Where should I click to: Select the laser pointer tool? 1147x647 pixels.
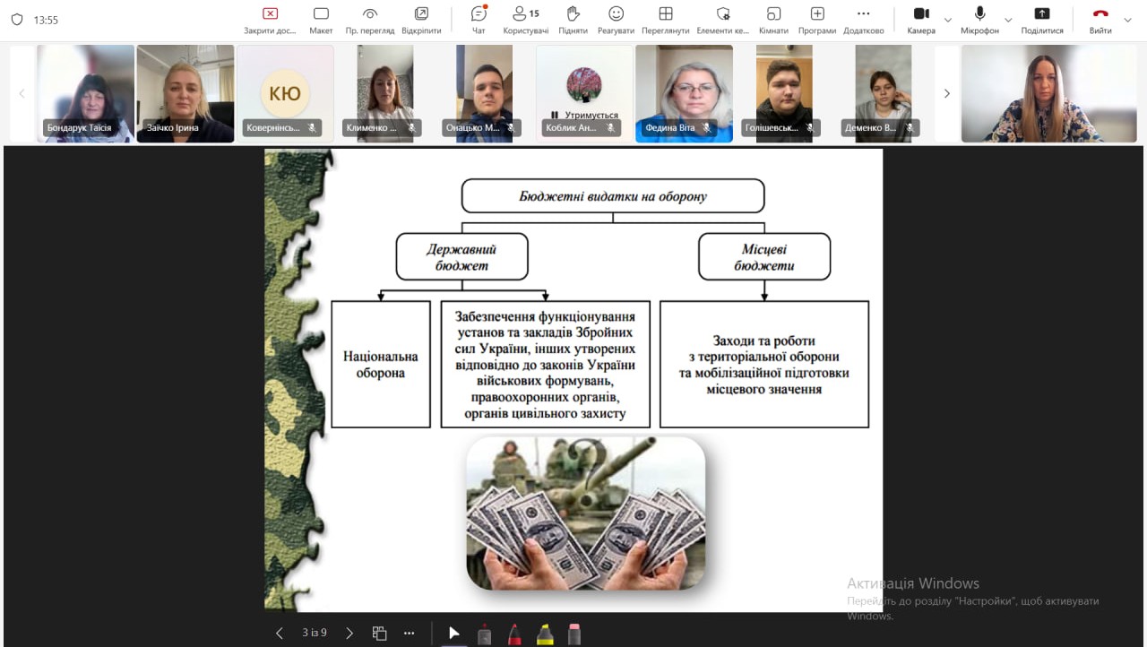click(x=485, y=634)
